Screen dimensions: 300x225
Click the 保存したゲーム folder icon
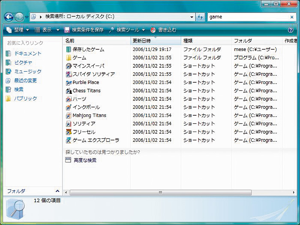[69, 50]
